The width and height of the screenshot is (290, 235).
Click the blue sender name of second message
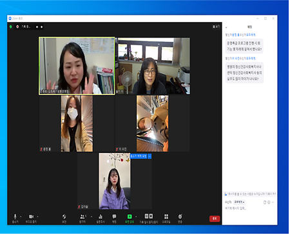click(237, 58)
